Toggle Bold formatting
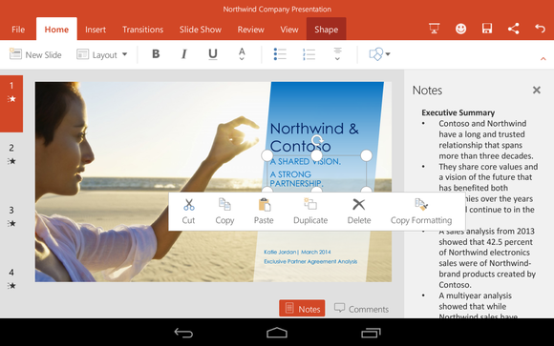This screenshot has height=346, width=554. [156, 54]
